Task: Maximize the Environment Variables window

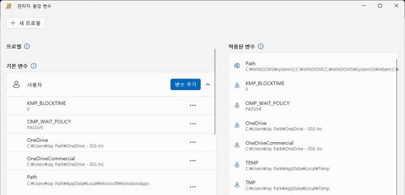Action: coord(380,6)
